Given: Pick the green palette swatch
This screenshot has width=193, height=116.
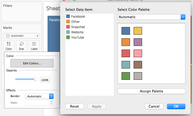Looking at the screenshot, I should coord(126,76).
